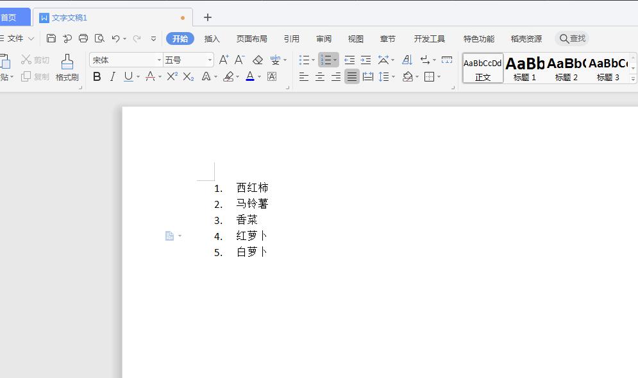Increase font size with A+ icon
Image resolution: width=638 pixels, height=378 pixels.
(x=224, y=60)
